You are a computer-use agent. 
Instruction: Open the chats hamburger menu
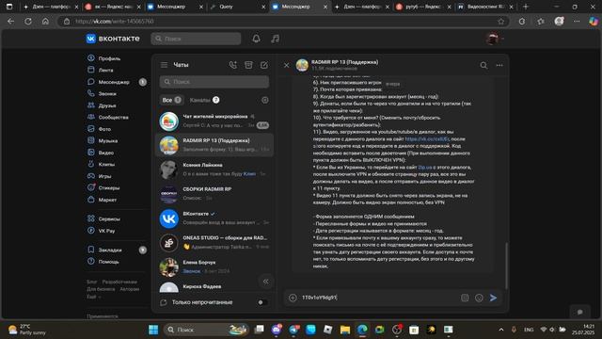click(x=164, y=65)
